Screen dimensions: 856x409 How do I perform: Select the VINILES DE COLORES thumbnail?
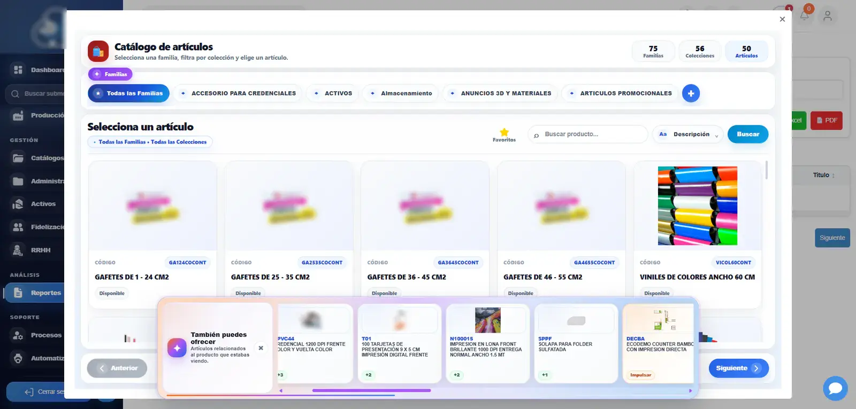[x=698, y=206]
